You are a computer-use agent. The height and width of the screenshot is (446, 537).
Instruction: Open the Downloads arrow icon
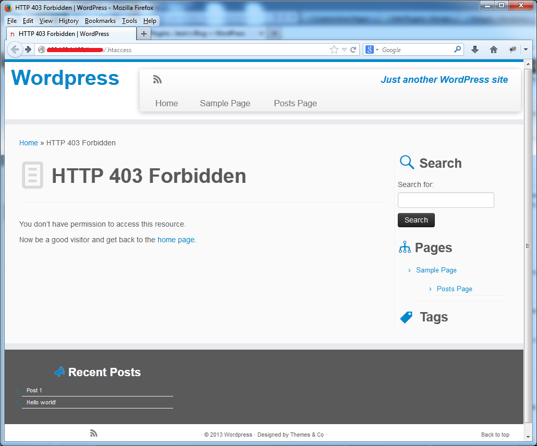tap(474, 49)
